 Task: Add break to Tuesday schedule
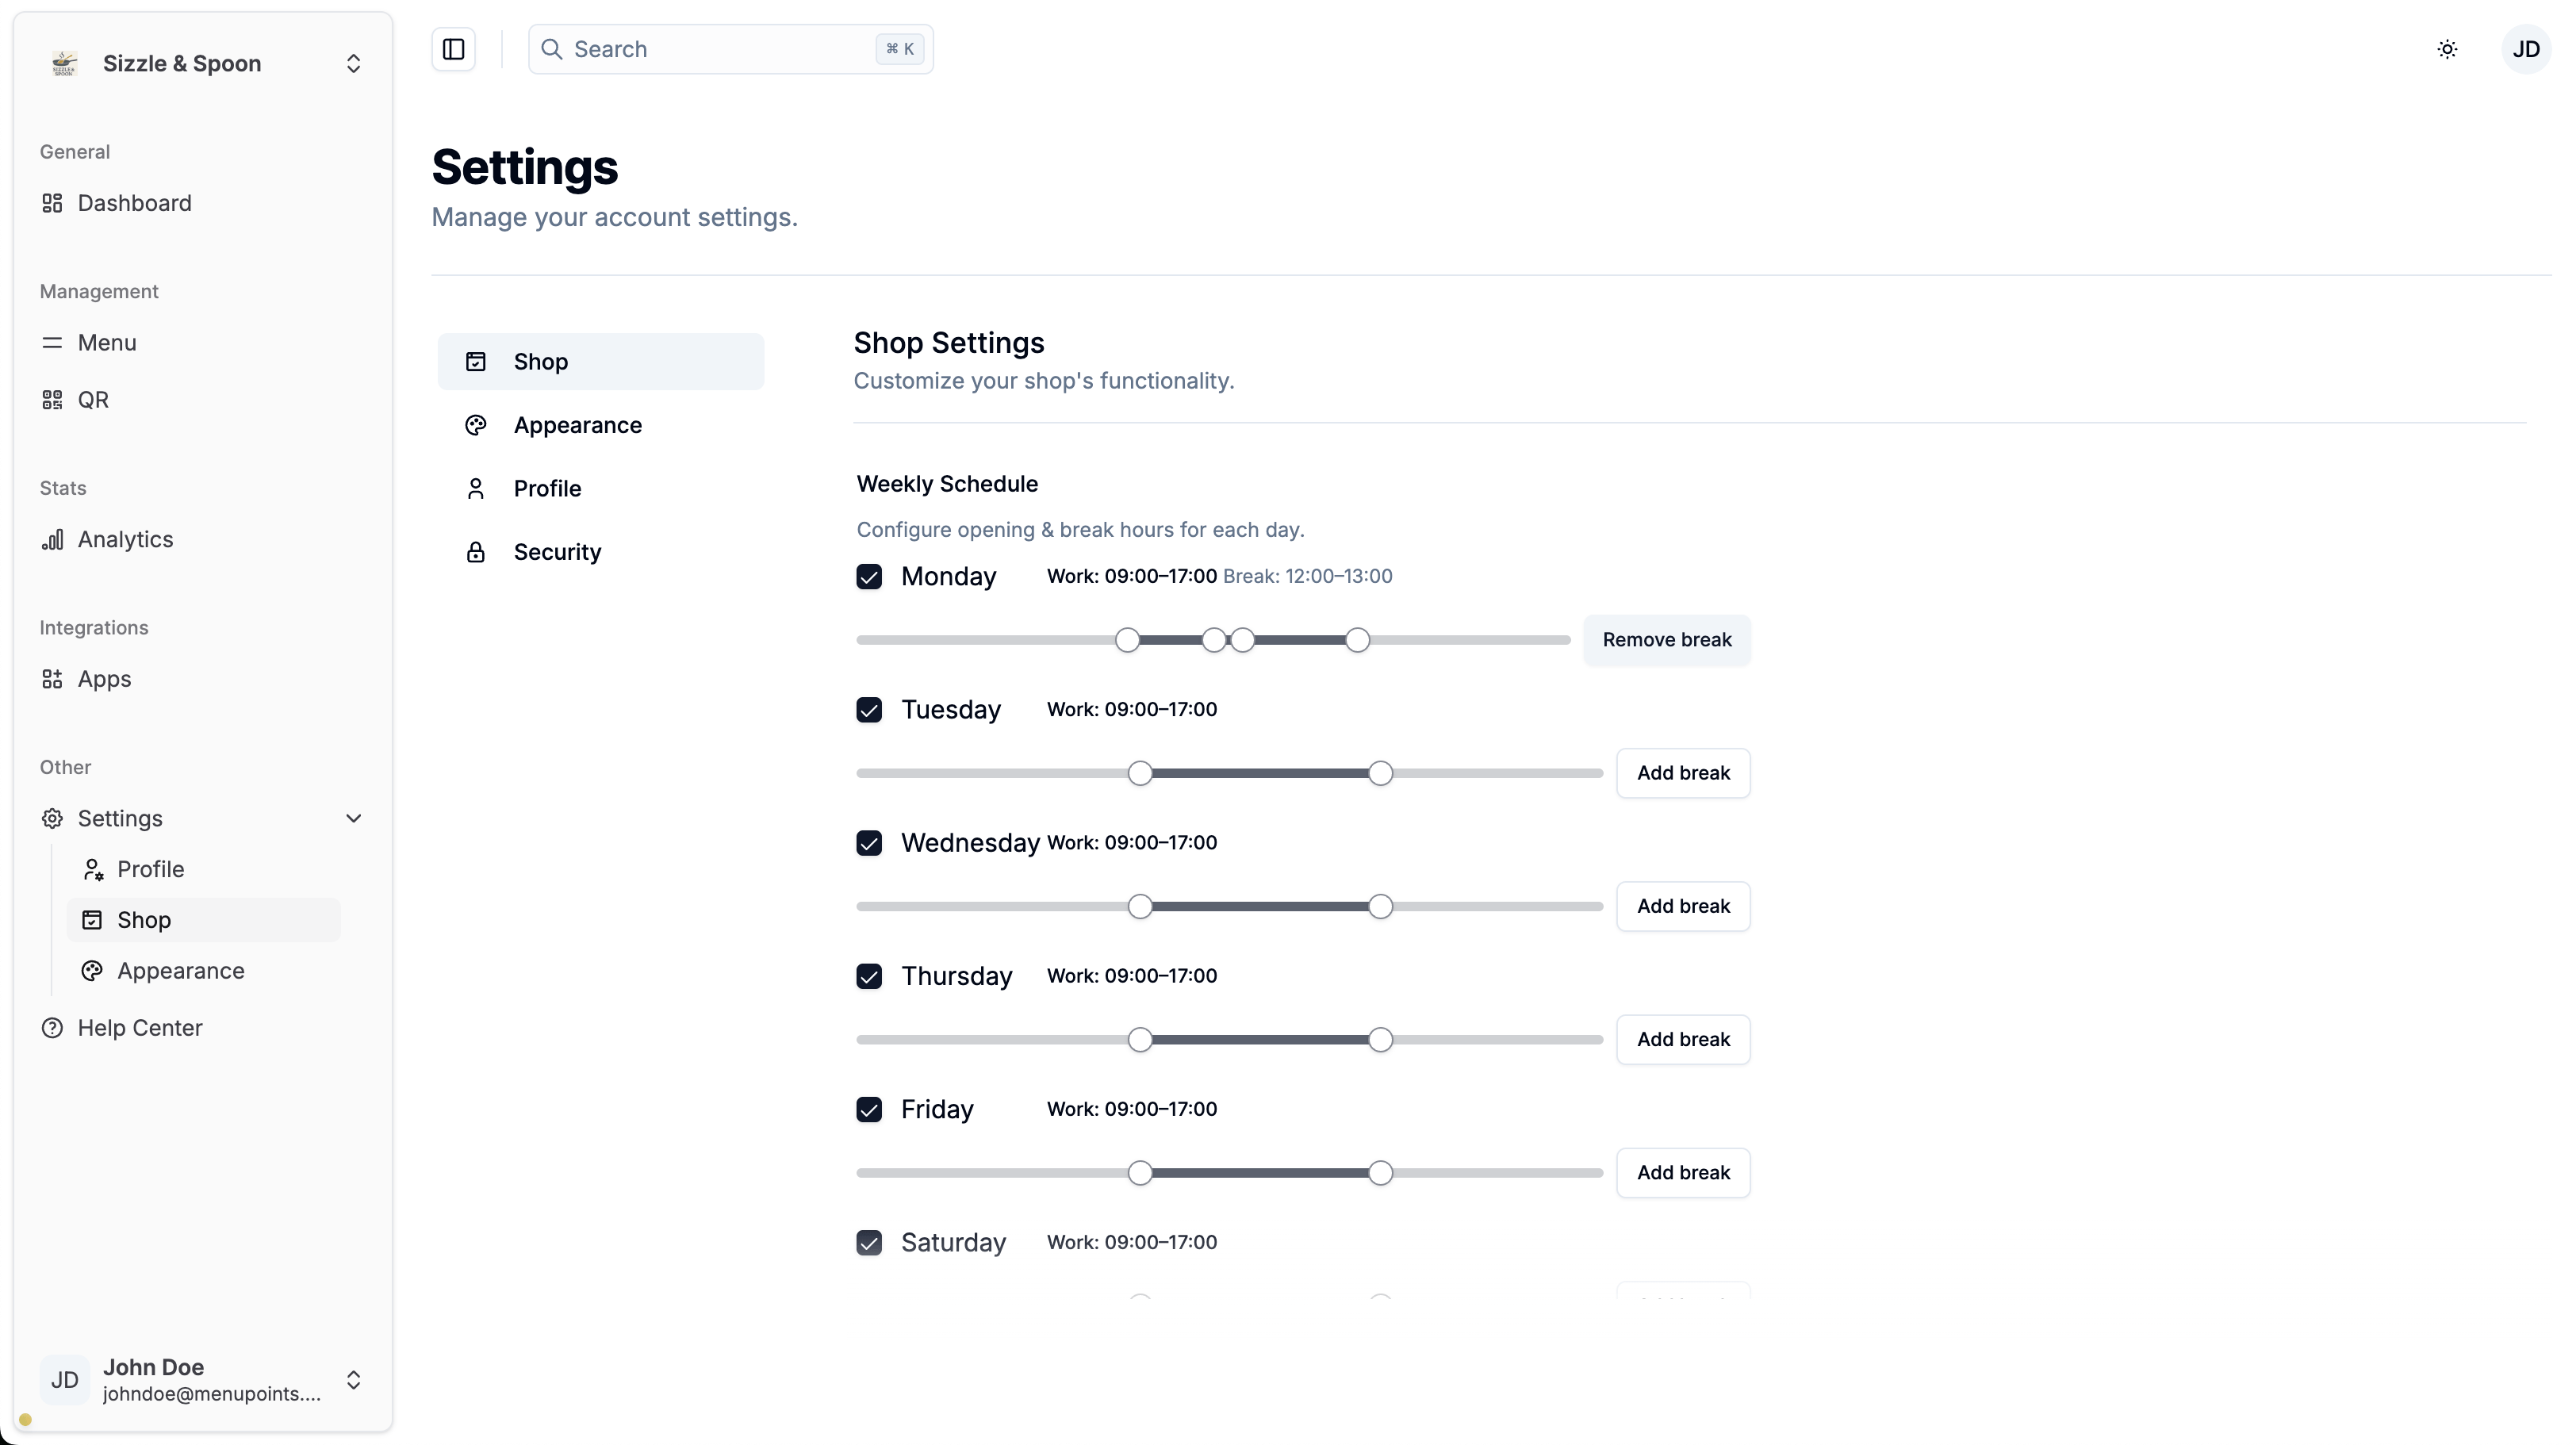pyautogui.click(x=1683, y=773)
